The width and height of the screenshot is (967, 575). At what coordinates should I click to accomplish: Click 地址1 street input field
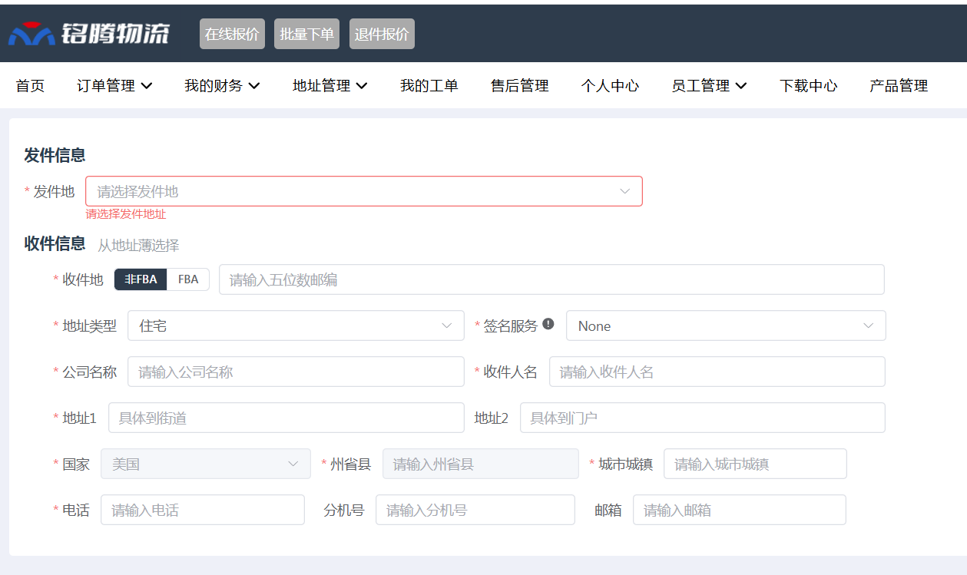[x=286, y=418]
